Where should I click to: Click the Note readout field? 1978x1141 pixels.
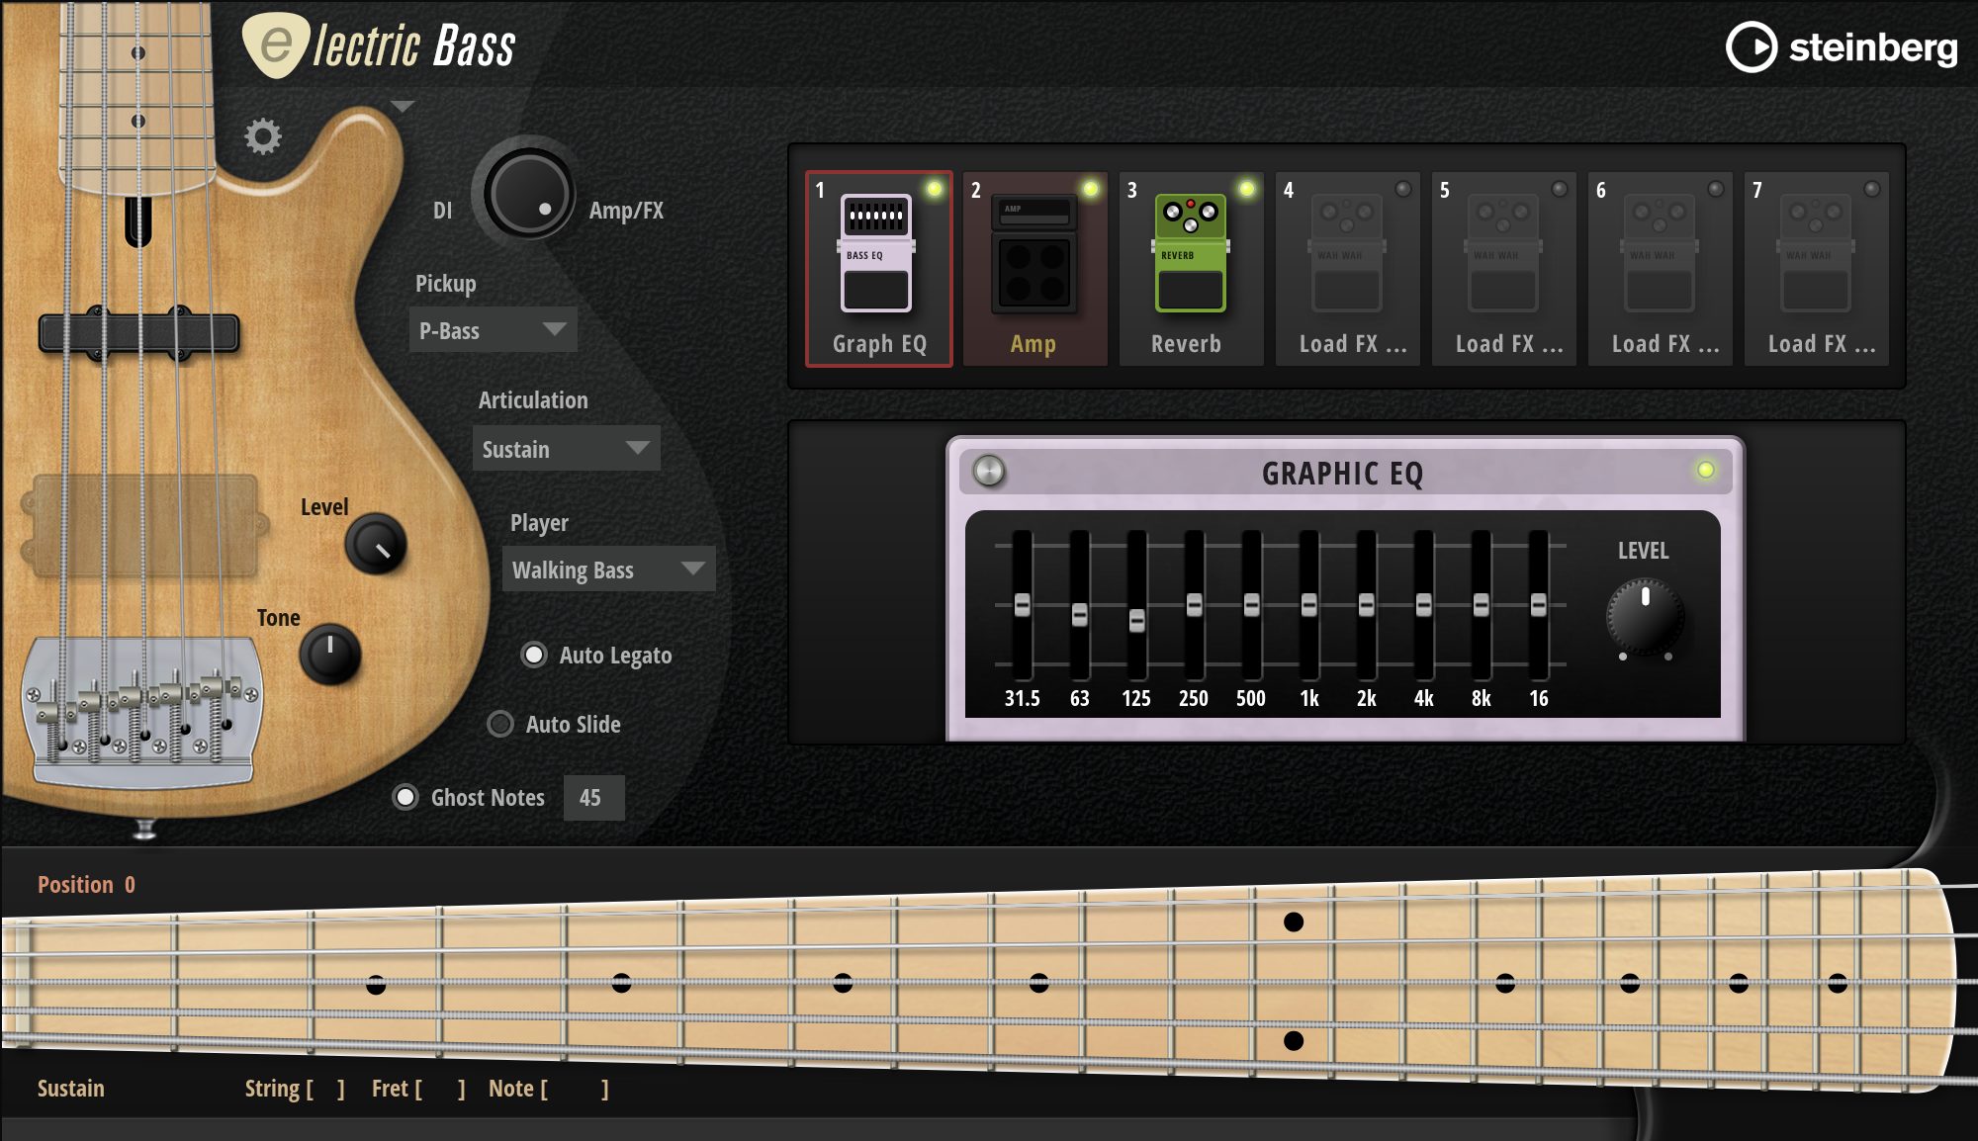[x=549, y=1088]
